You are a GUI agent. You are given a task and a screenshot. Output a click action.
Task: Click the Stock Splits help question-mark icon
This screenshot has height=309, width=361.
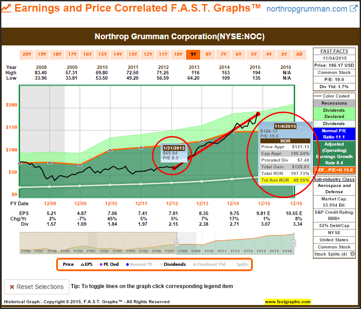tap(352, 254)
